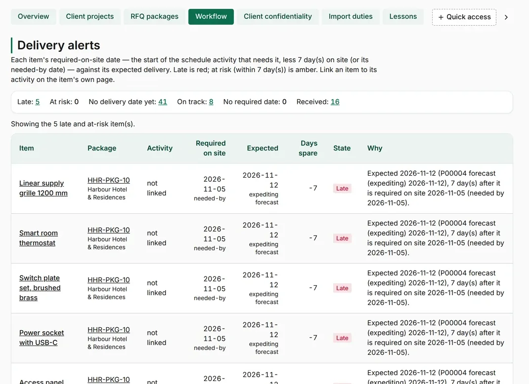Filter by Late count 5

point(38,102)
